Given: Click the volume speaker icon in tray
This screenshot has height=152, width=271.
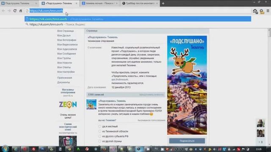Looking at the screenshot, I should [x=215, y=149].
